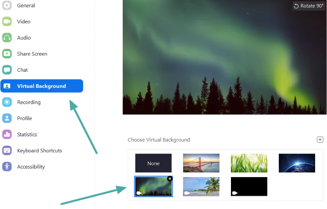Click the Keyboard Shortcuts icon
The width and height of the screenshot is (327, 209).
point(7,151)
